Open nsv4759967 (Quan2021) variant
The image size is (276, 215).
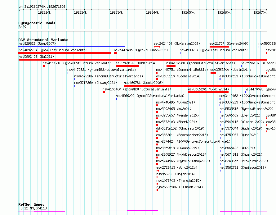[x=239, y=135]
